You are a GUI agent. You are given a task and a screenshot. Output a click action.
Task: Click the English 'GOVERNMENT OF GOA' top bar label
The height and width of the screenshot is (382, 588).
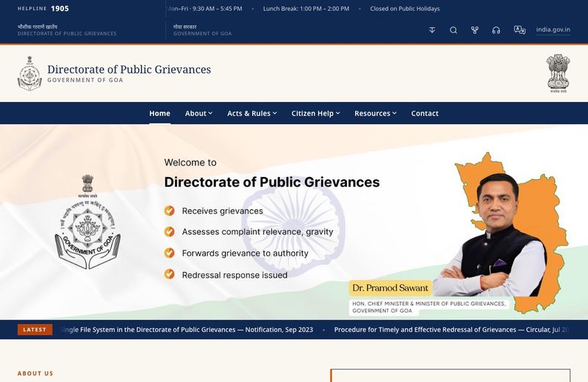click(203, 33)
